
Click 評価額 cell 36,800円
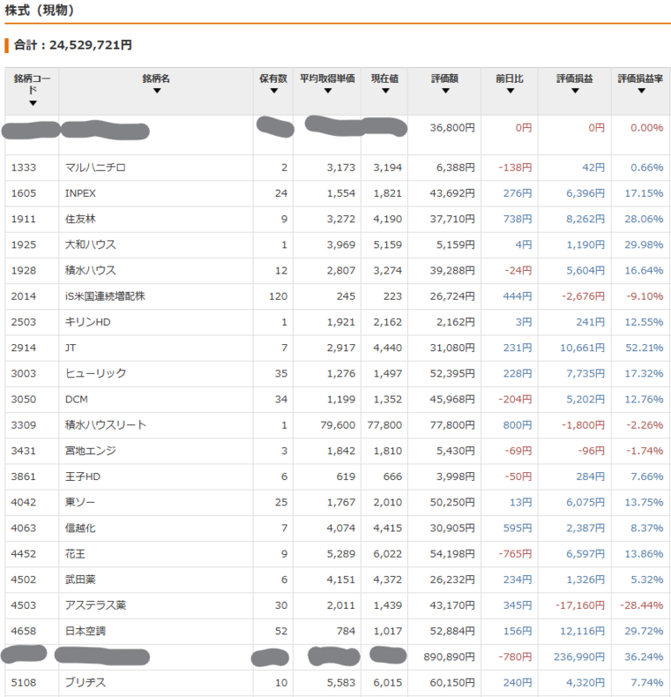click(x=452, y=128)
